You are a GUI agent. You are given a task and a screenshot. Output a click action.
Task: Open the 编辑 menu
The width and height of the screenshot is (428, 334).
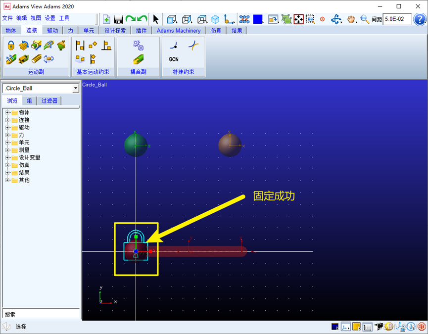pos(22,18)
